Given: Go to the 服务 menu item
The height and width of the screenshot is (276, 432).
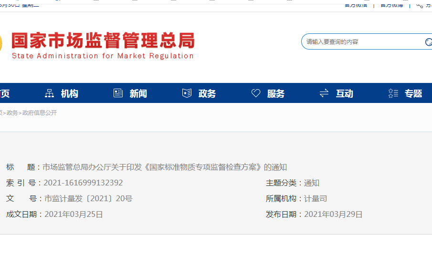Looking at the screenshot, I should click(275, 94).
